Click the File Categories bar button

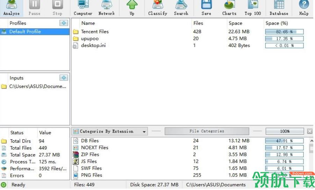[x=207, y=131]
